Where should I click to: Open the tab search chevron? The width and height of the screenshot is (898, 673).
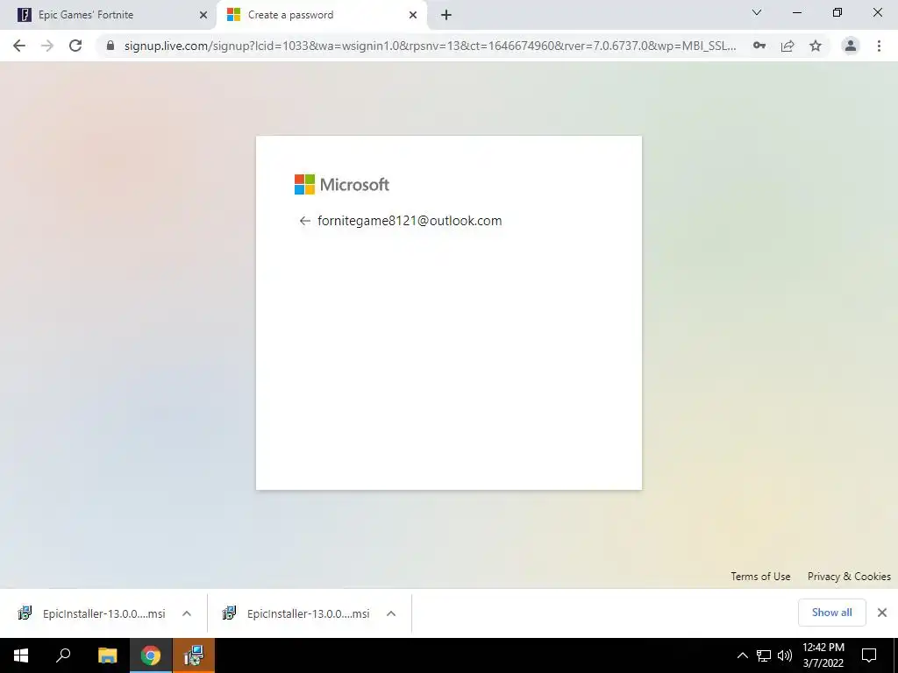pos(757,12)
